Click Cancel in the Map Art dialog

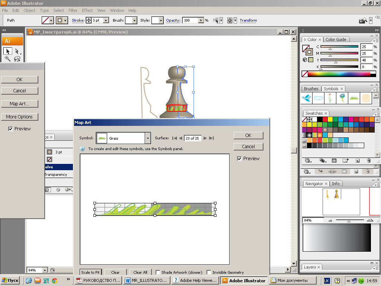tap(248, 147)
